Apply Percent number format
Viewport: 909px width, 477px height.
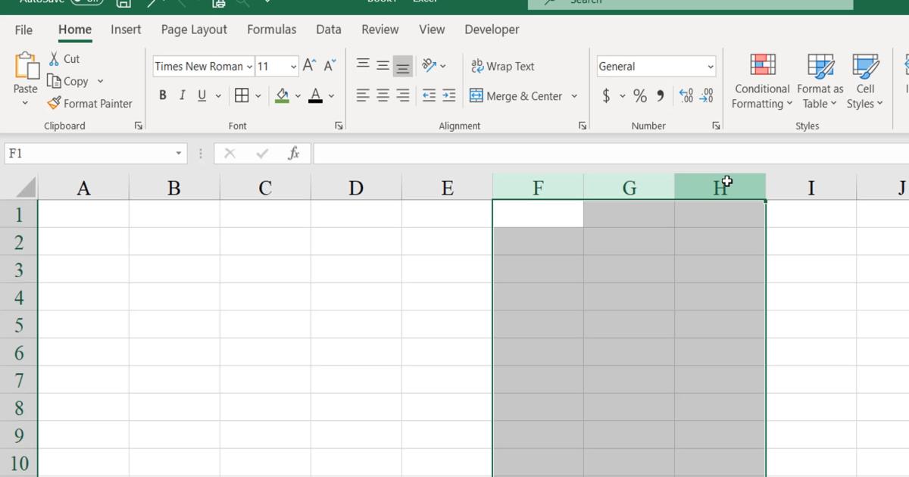click(640, 95)
